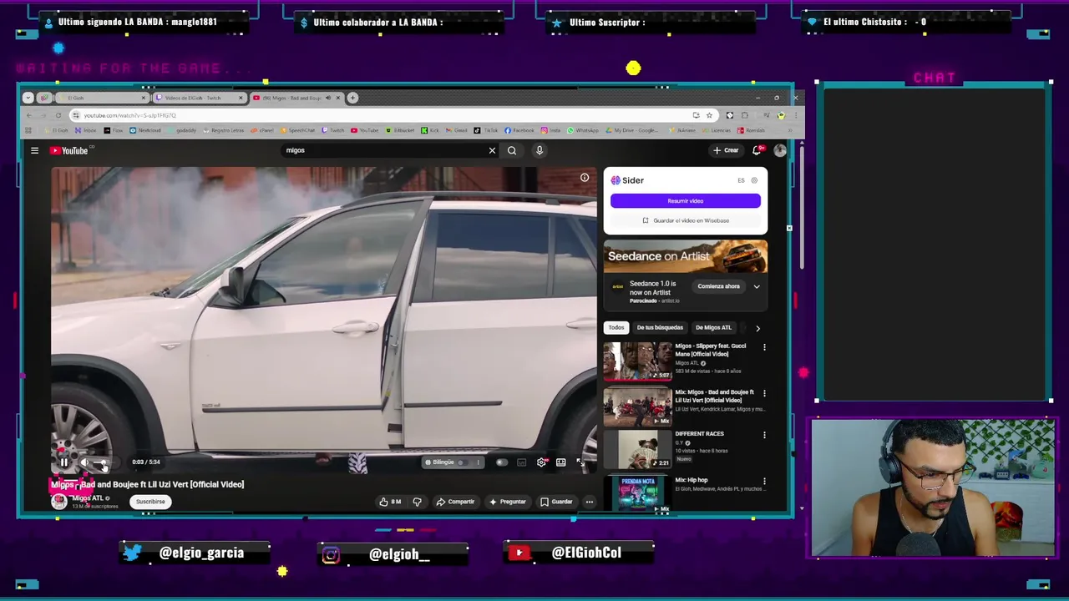Save the video with Guardar
This screenshot has height=601, width=1069.
pyautogui.click(x=556, y=502)
